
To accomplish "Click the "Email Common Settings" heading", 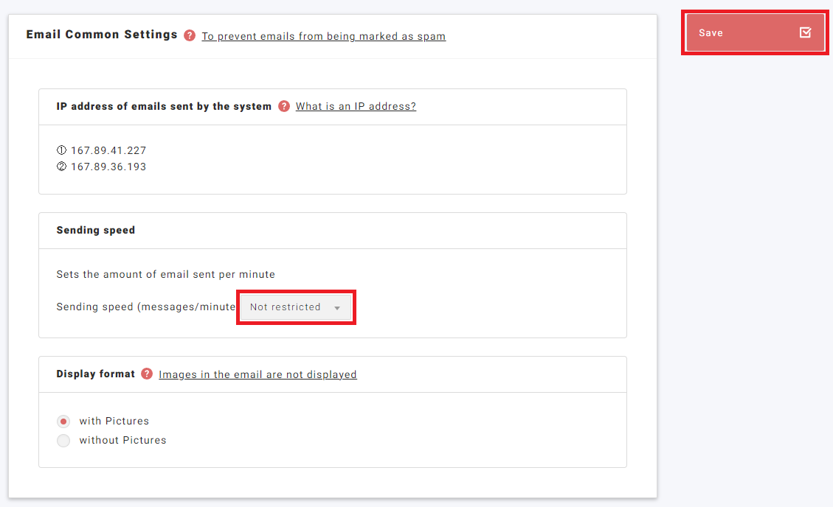I will [x=102, y=35].
